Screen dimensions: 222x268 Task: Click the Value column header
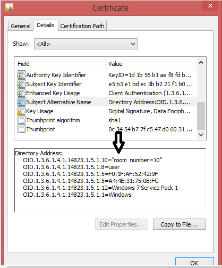(x=151, y=64)
